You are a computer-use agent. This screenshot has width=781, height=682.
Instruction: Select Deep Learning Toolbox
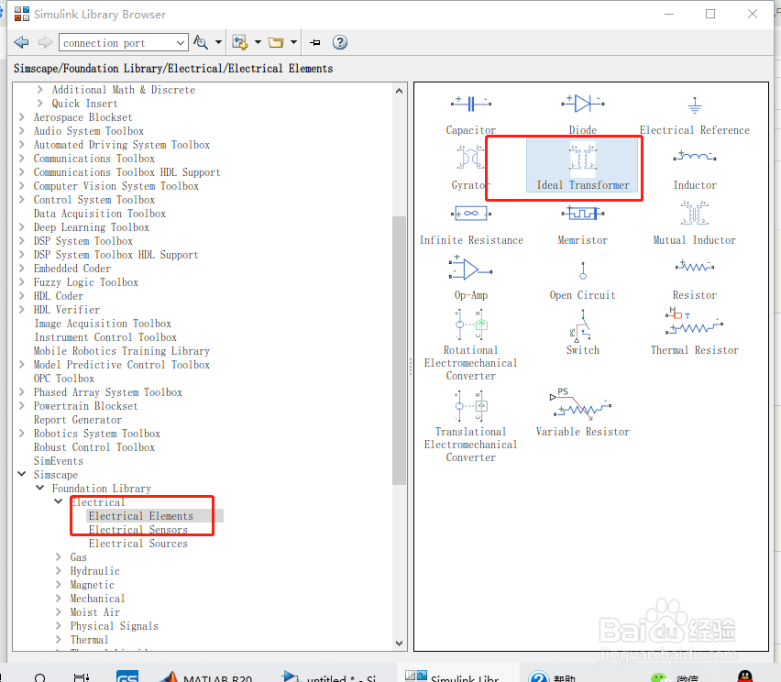pos(91,227)
